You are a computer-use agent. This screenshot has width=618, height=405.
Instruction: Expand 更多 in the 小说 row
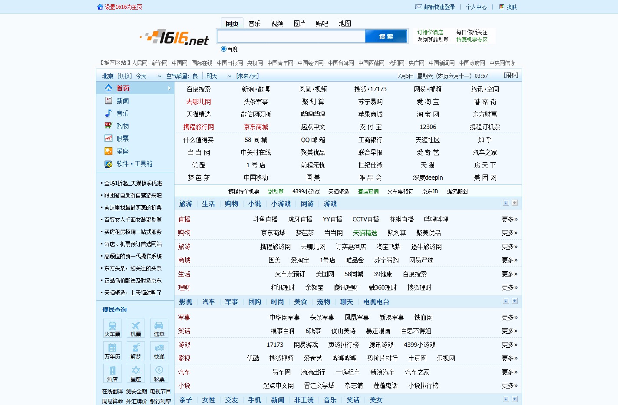pyautogui.click(x=510, y=385)
